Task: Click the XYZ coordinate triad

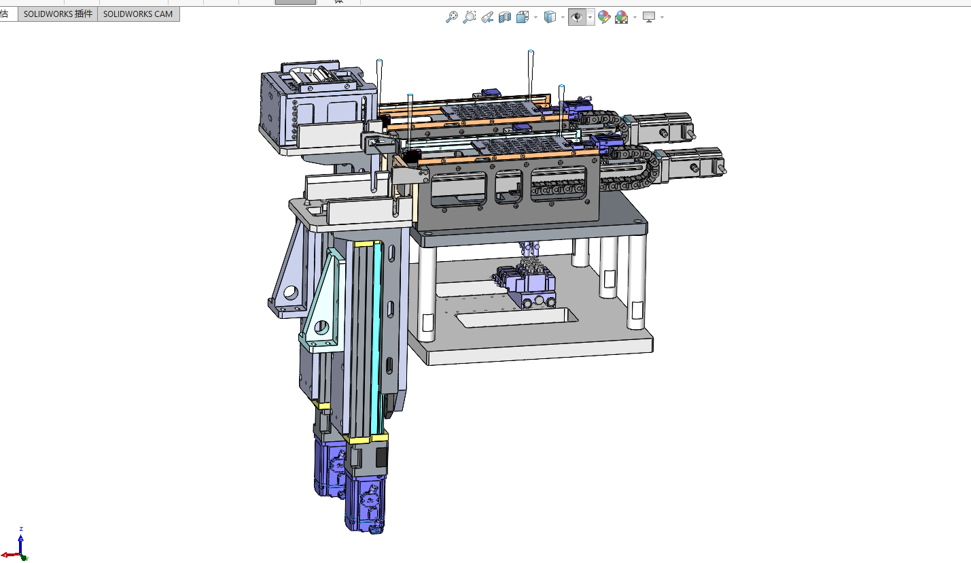Action: (16, 543)
